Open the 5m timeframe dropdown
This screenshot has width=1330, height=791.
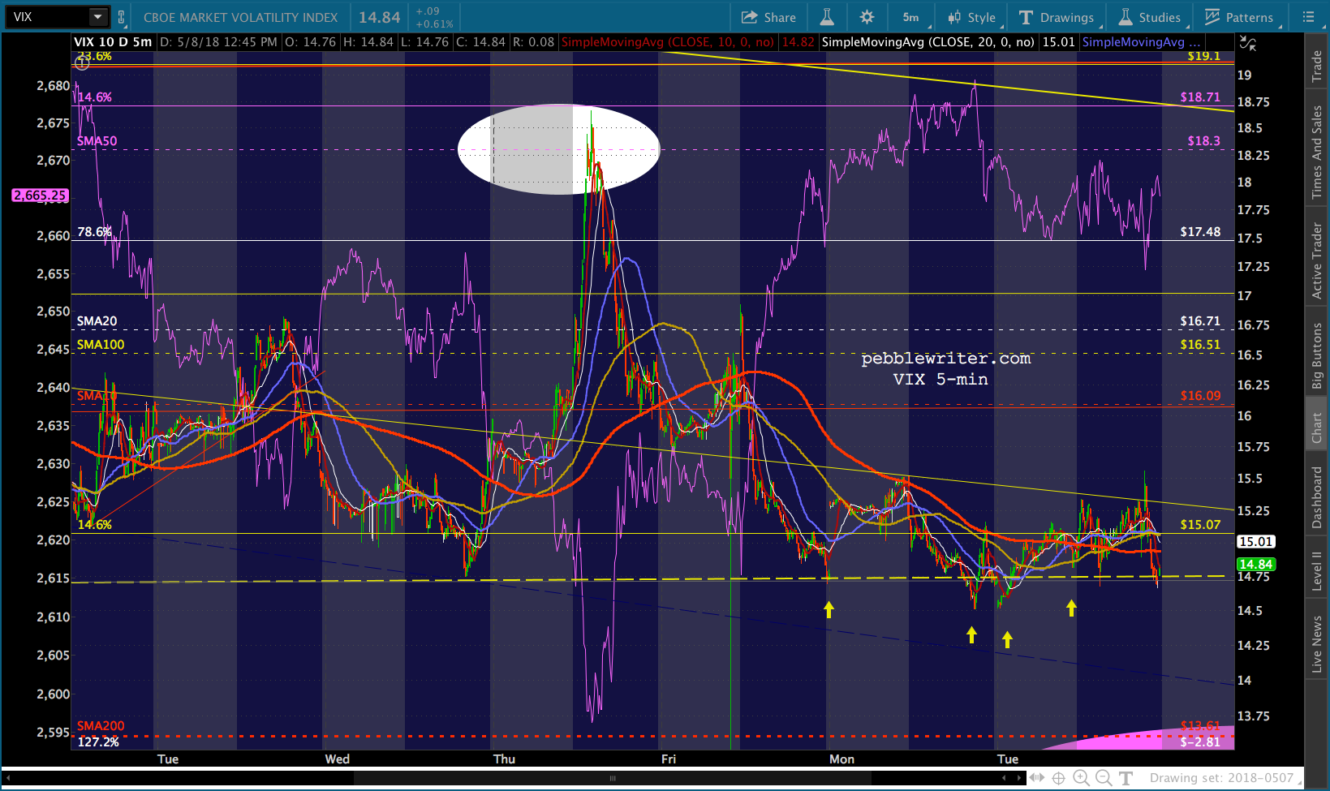tap(910, 17)
